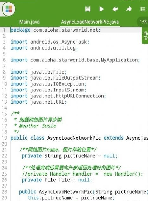Click the commented Handler handler line
Viewport: 148px width, 201px height.
[x=82, y=174]
